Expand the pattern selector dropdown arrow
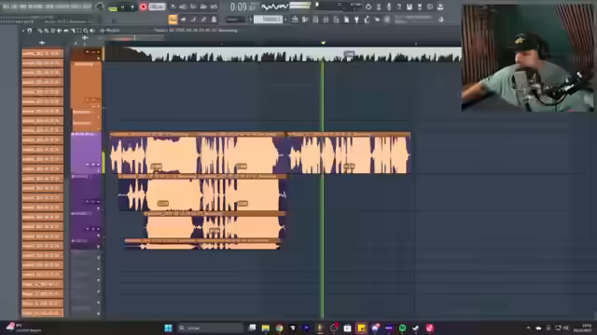This screenshot has width=597, height=335. (x=285, y=20)
